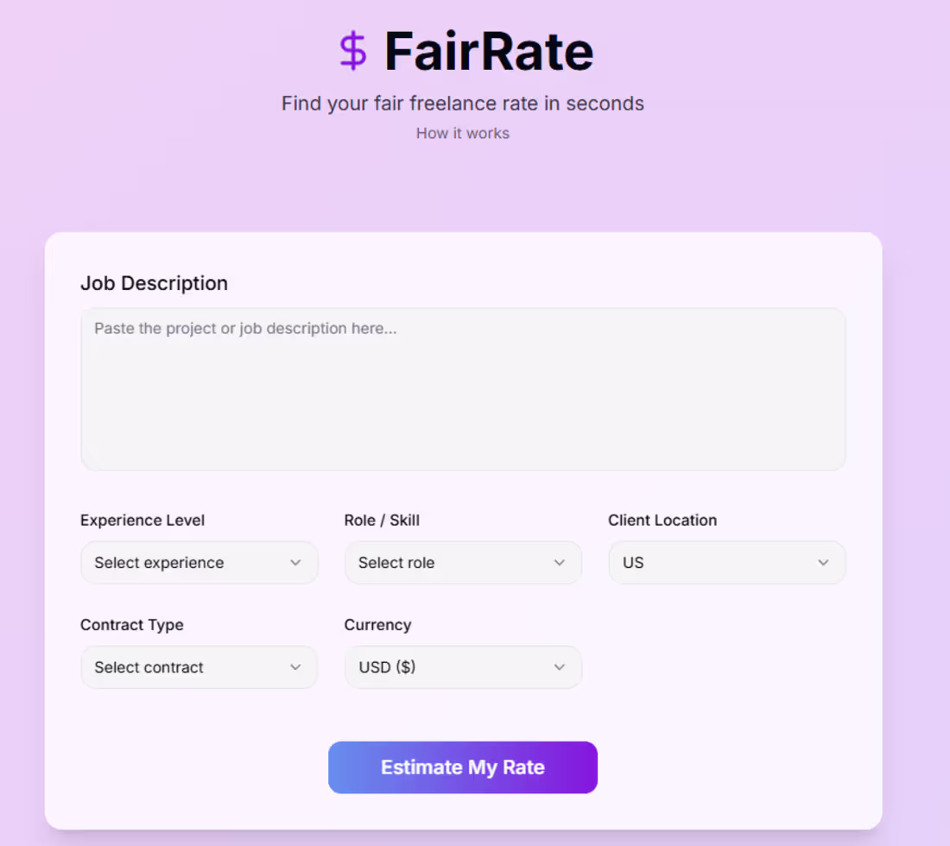Click the Job Description label
Screen dimensions: 950x846
coord(154,283)
